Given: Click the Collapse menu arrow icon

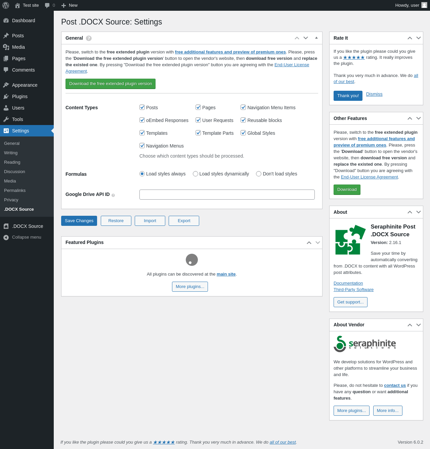Looking at the screenshot, I should (x=6, y=238).
